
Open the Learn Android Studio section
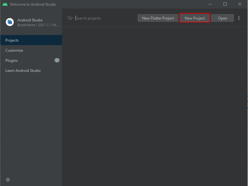[x=31, y=71]
